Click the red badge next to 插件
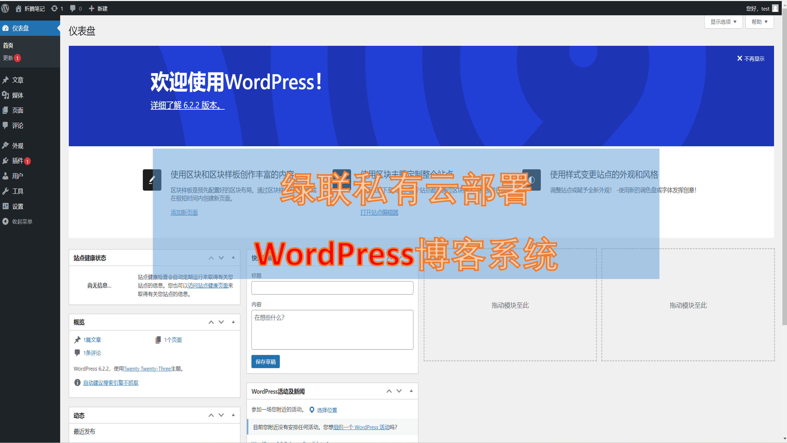 [x=27, y=161]
